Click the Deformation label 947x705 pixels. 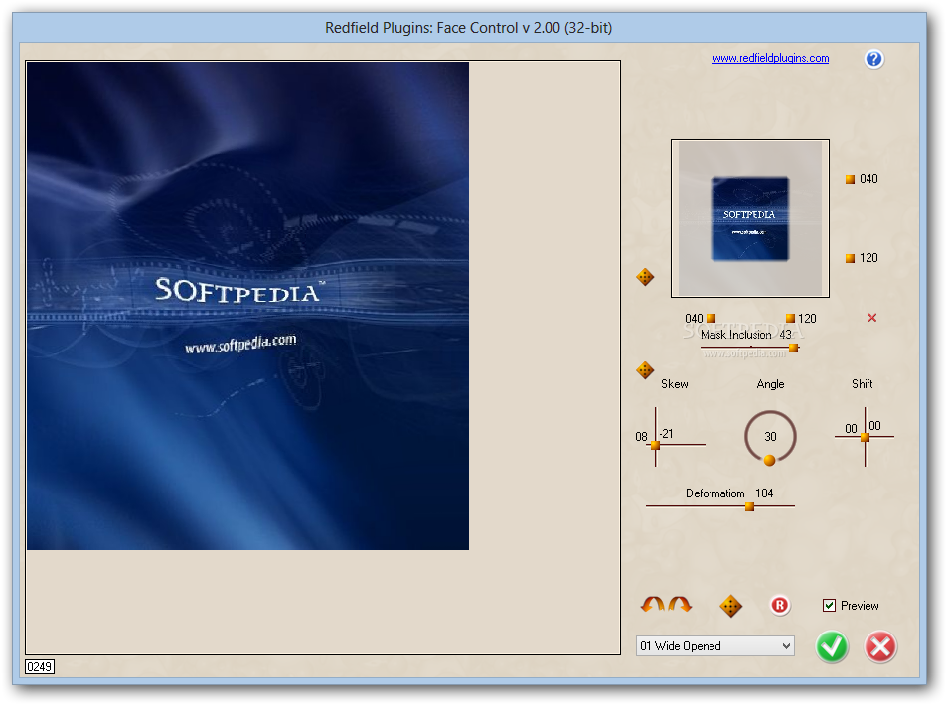pos(715,493)
